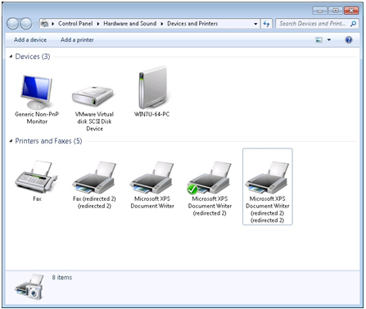The image size is (366, 309).
Task: Go forward with the Forward arrow button
Action: 26,24
